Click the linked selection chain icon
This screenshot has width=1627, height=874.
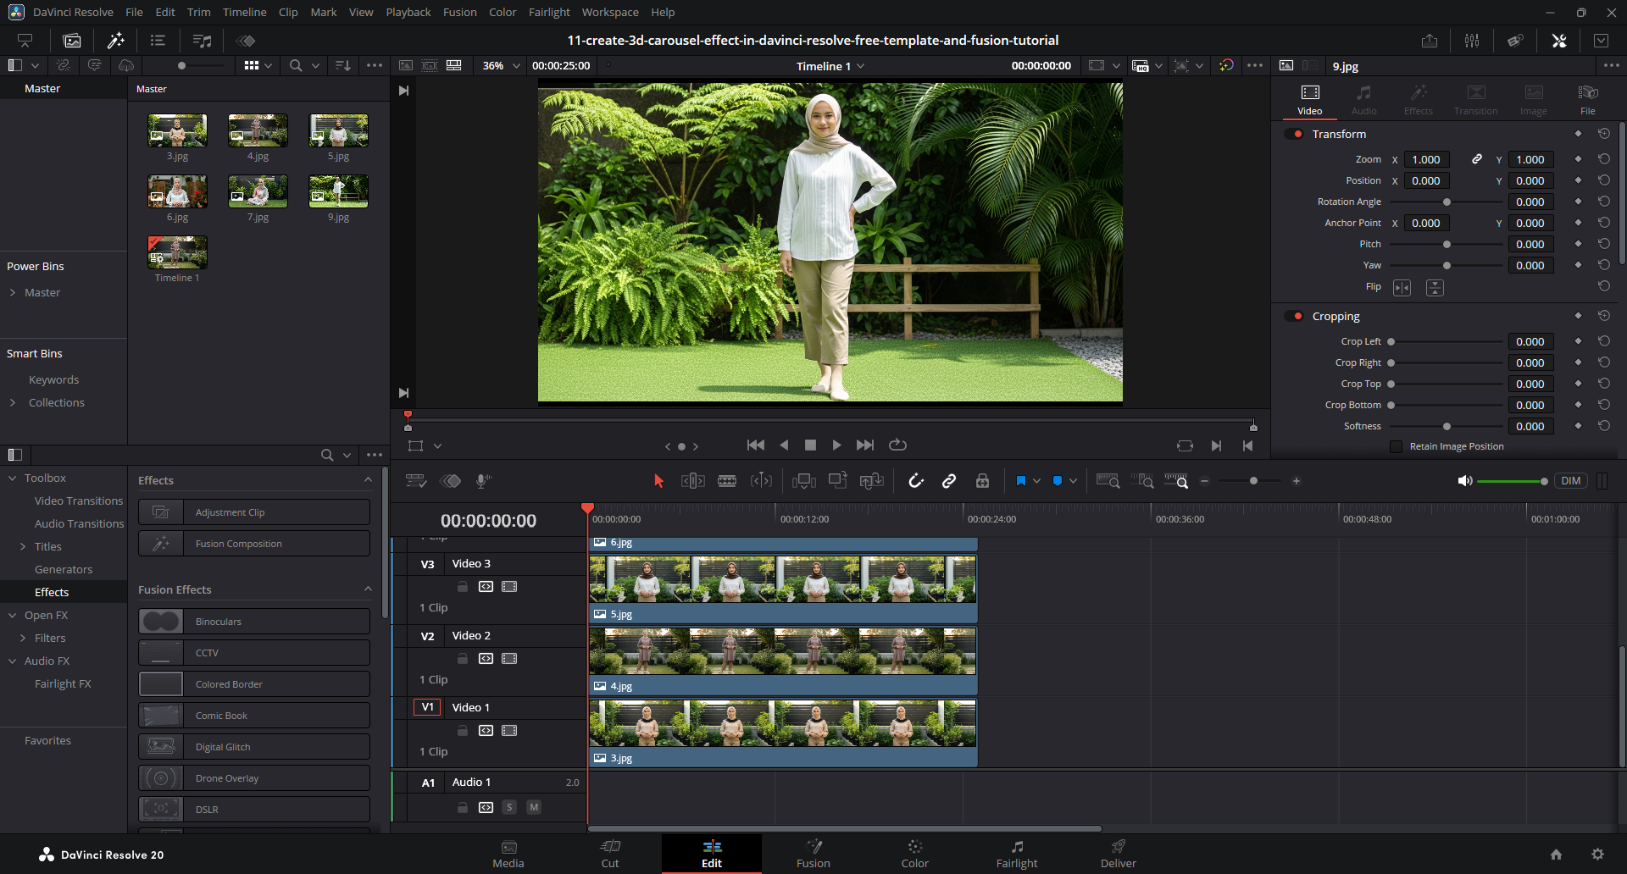[949, 481]
